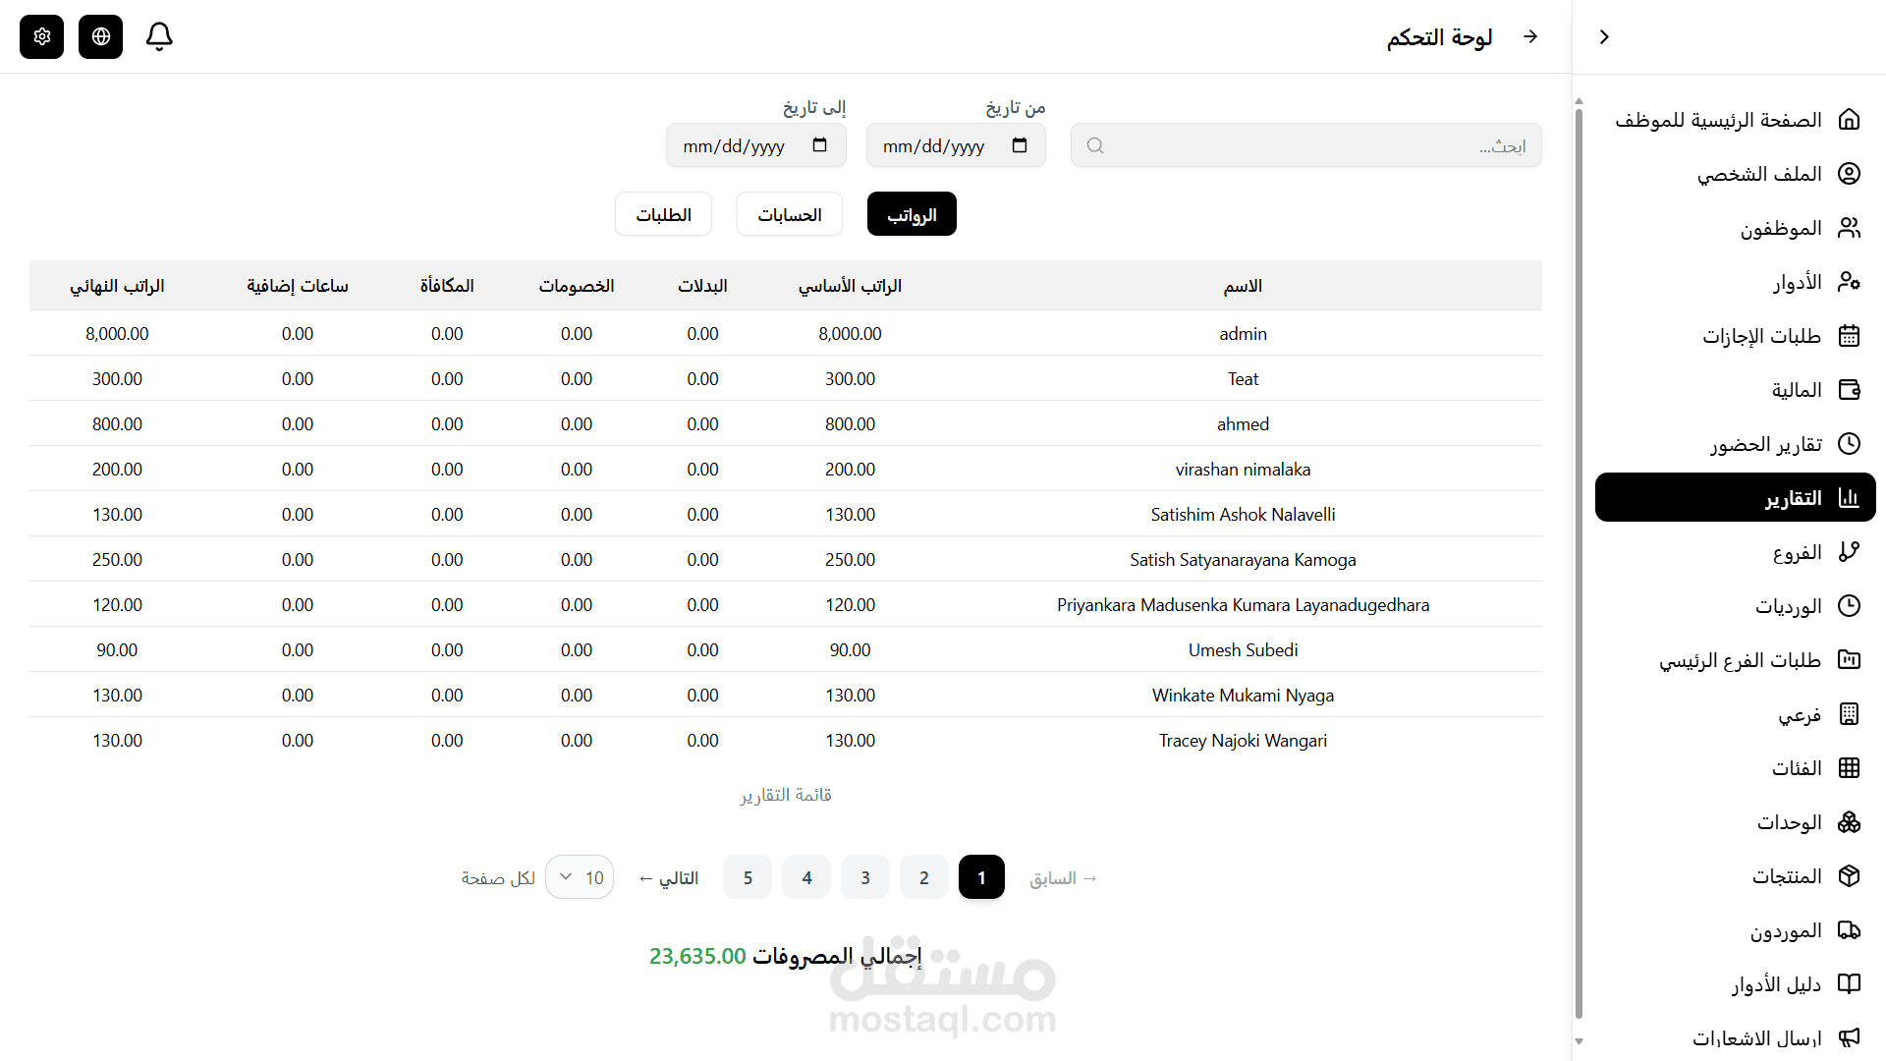This screenshot has height=1061, width=1886.
Task: Click التالي next page button
Action: [x=669, y=877]
